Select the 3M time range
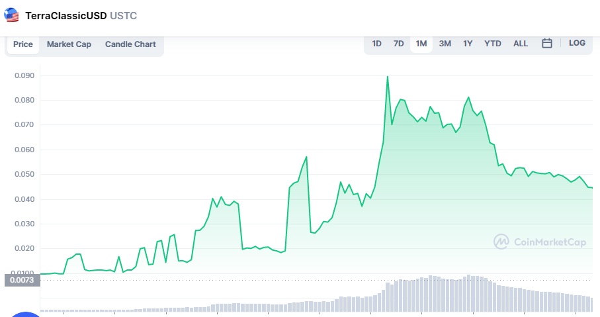 [x=445, y=44]
